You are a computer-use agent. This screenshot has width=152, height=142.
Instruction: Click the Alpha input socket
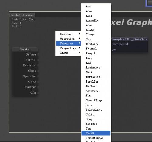coord(38,82)
